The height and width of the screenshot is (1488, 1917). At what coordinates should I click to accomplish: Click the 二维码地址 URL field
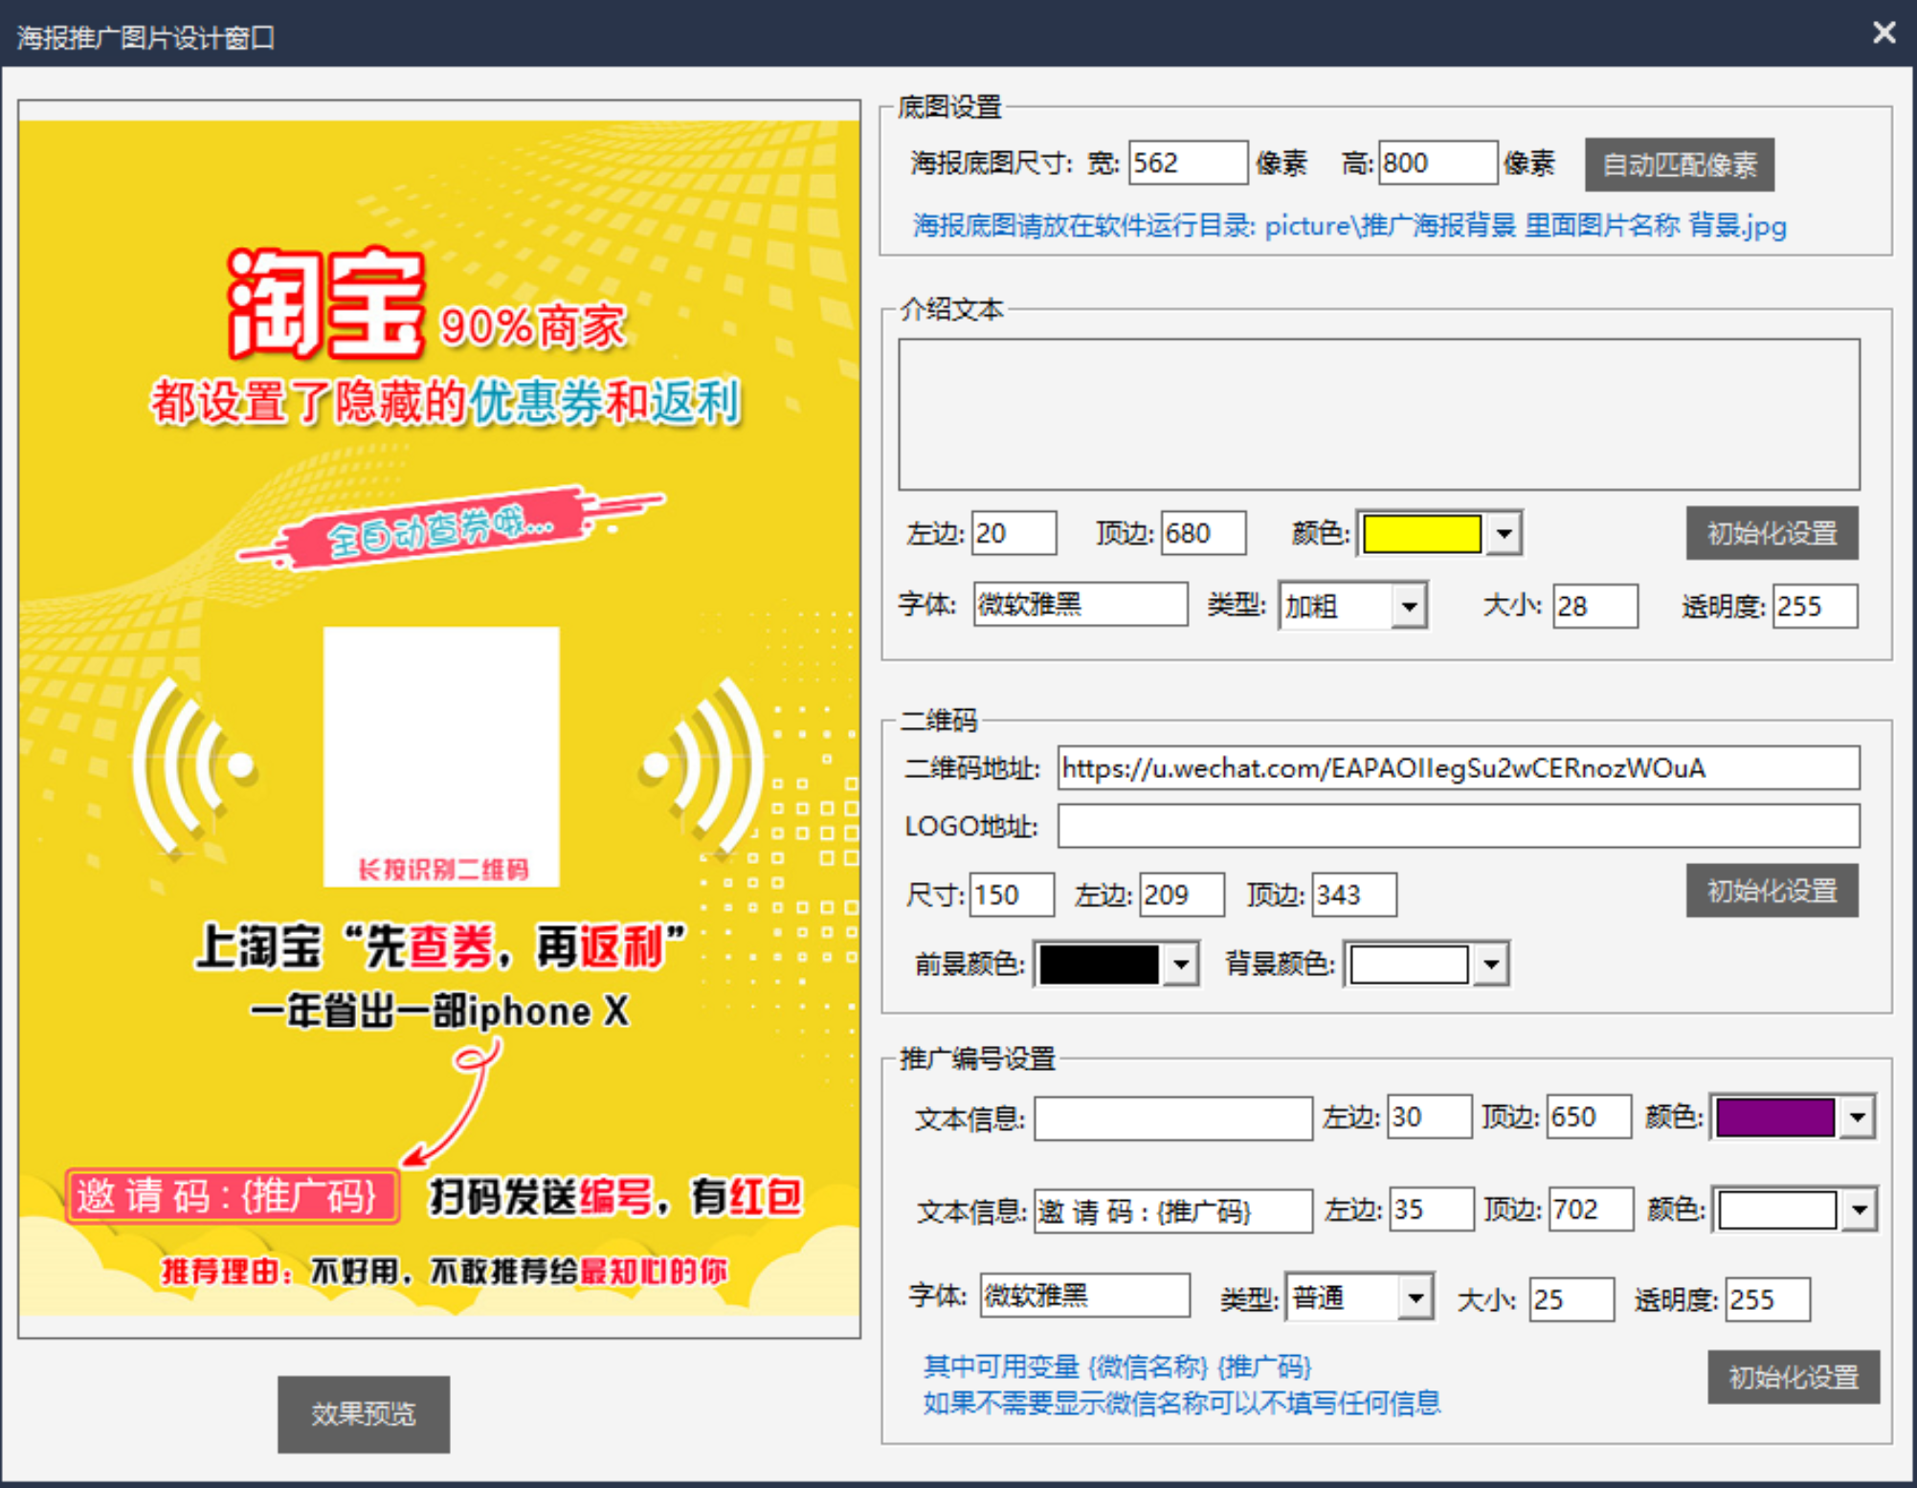pyautogui.click(x=1459, y=767)
